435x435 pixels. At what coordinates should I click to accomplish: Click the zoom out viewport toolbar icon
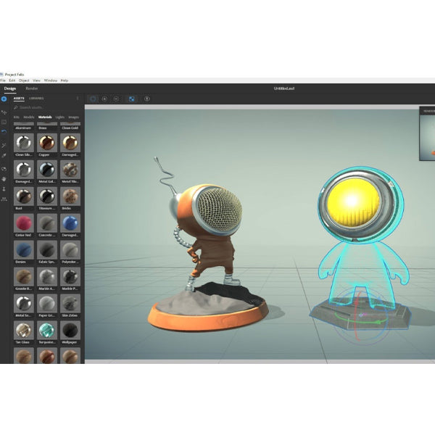click(116, 99)
